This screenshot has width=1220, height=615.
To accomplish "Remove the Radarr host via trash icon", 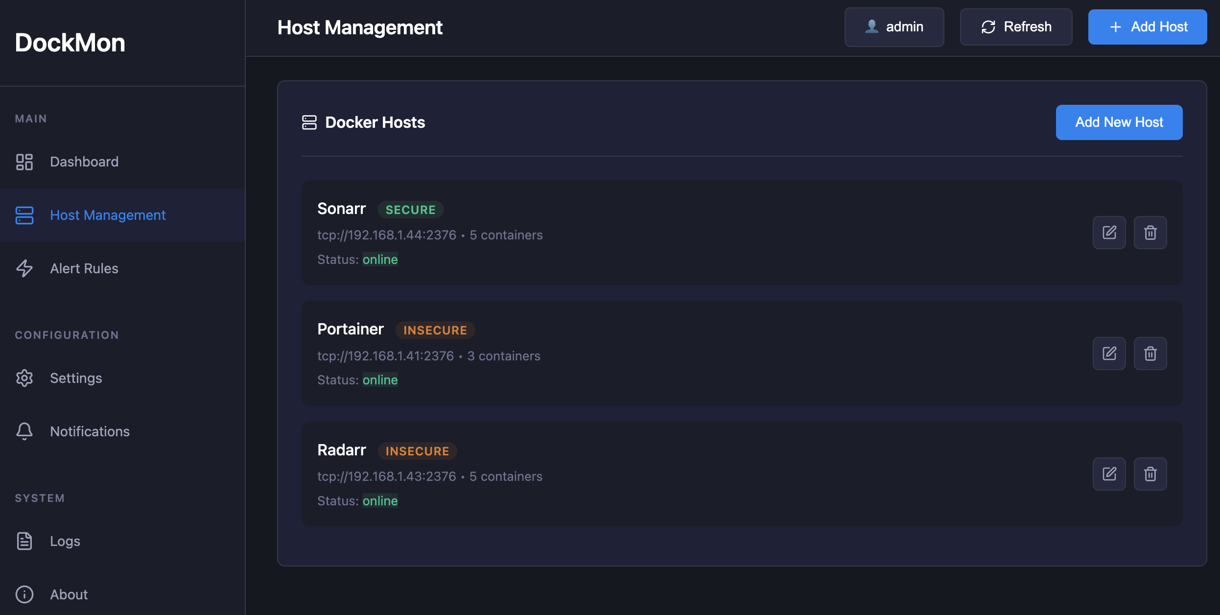I will tap(1150, 474).
